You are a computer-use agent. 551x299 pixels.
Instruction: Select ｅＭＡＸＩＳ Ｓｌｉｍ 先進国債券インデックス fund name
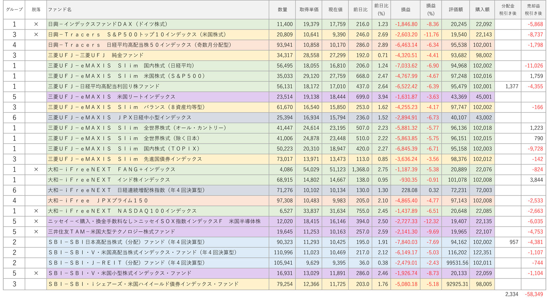125,159
